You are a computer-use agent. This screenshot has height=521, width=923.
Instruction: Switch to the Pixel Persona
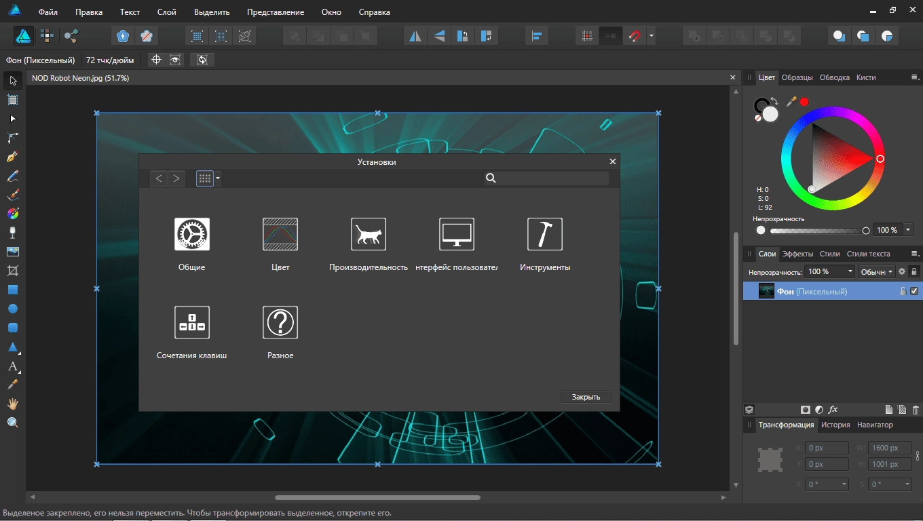[47, 36]
